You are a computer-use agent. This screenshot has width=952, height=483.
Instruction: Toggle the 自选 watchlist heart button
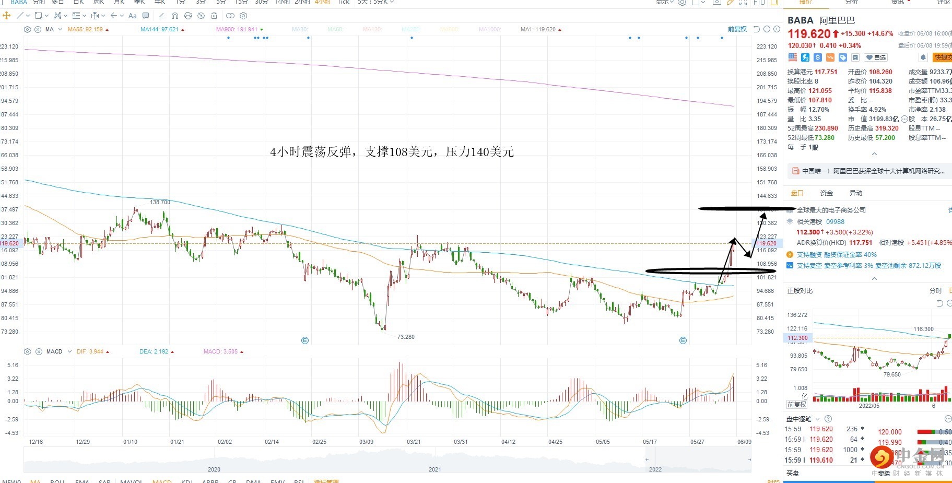tap(876, 57)
